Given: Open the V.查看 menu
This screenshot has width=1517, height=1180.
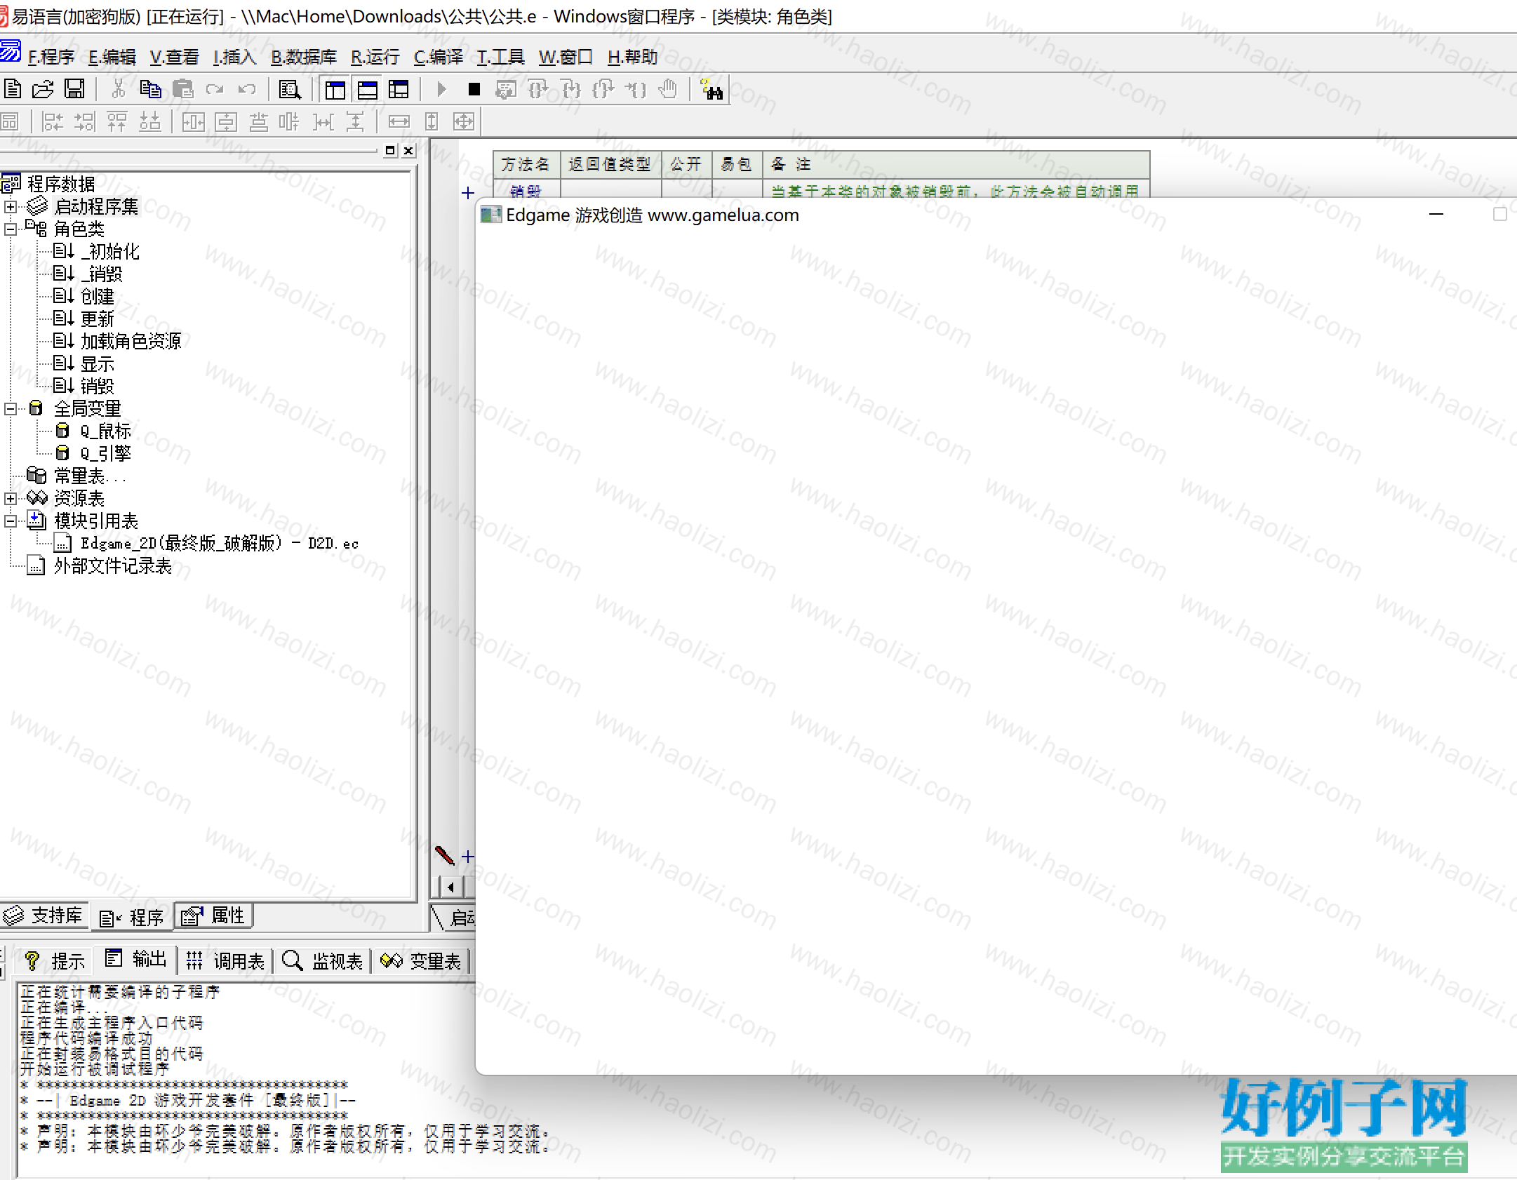Looking at the screenshot, I should (x=175, y=57).
